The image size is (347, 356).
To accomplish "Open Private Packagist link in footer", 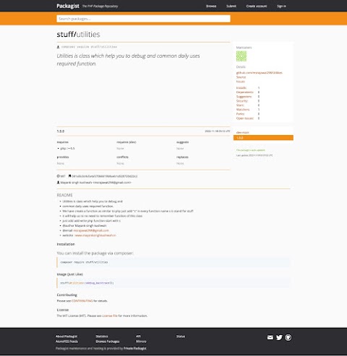I will pyautogui.click(x=135, y=348).
